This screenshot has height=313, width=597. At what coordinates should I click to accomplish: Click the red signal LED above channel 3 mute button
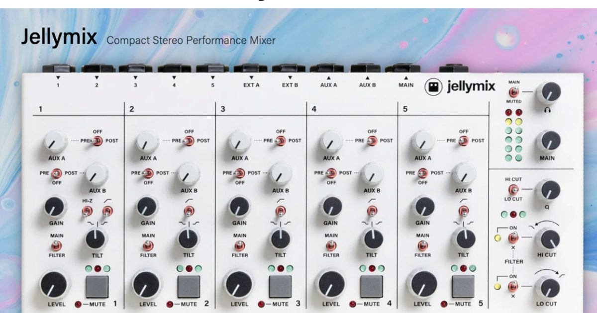click(281, 268)
